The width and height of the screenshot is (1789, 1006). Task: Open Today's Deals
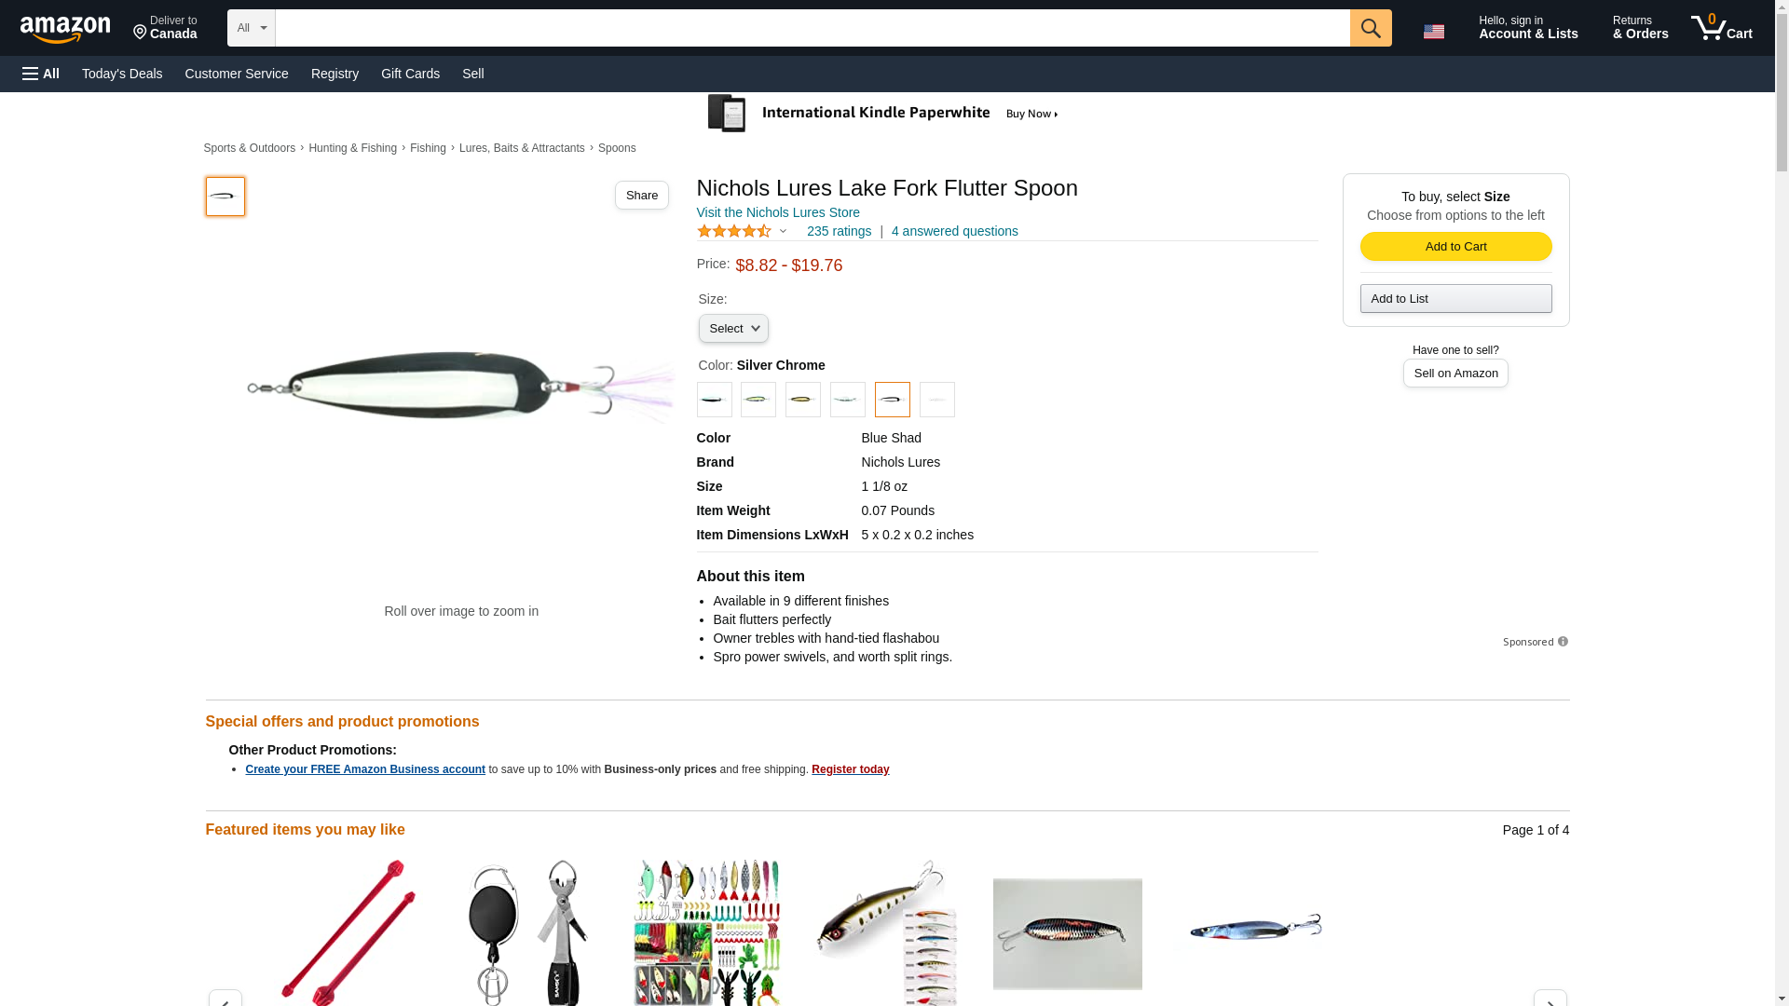[122, 74]
